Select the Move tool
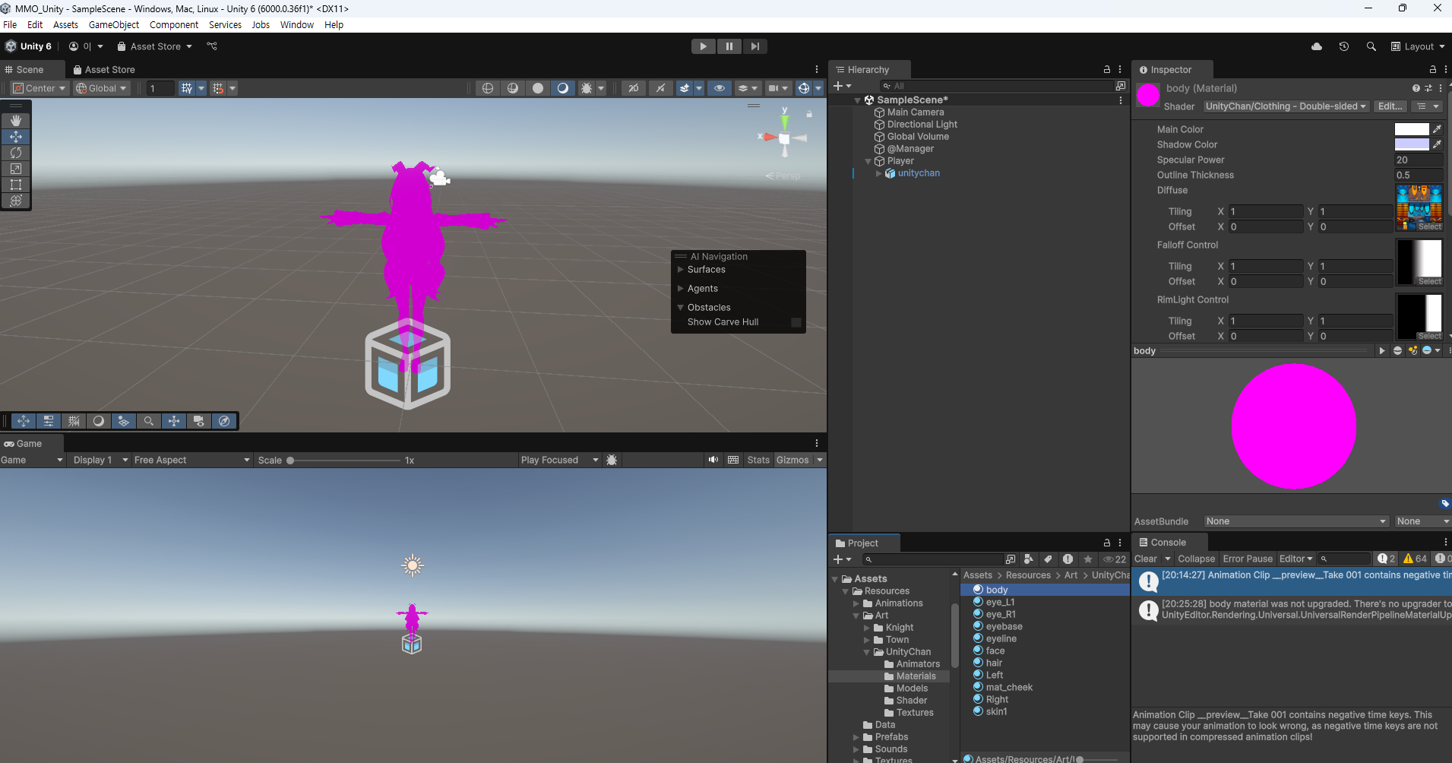 tap(15, 137)
